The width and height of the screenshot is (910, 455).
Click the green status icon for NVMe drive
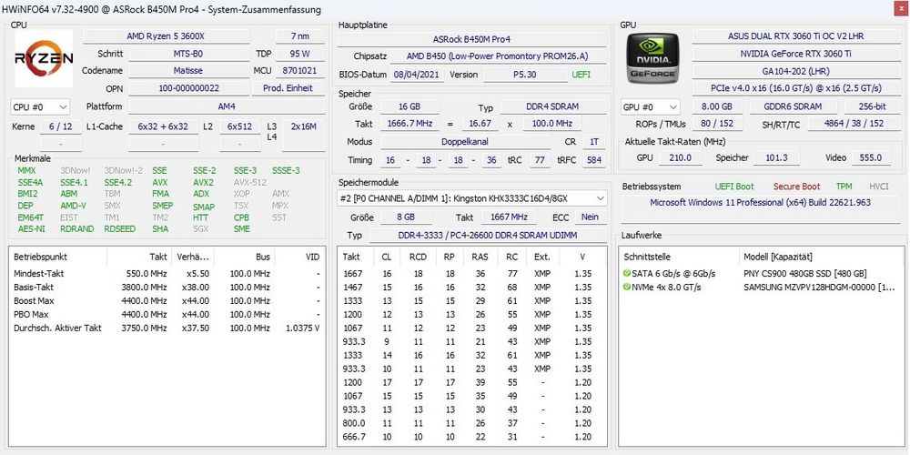(626, 287)
